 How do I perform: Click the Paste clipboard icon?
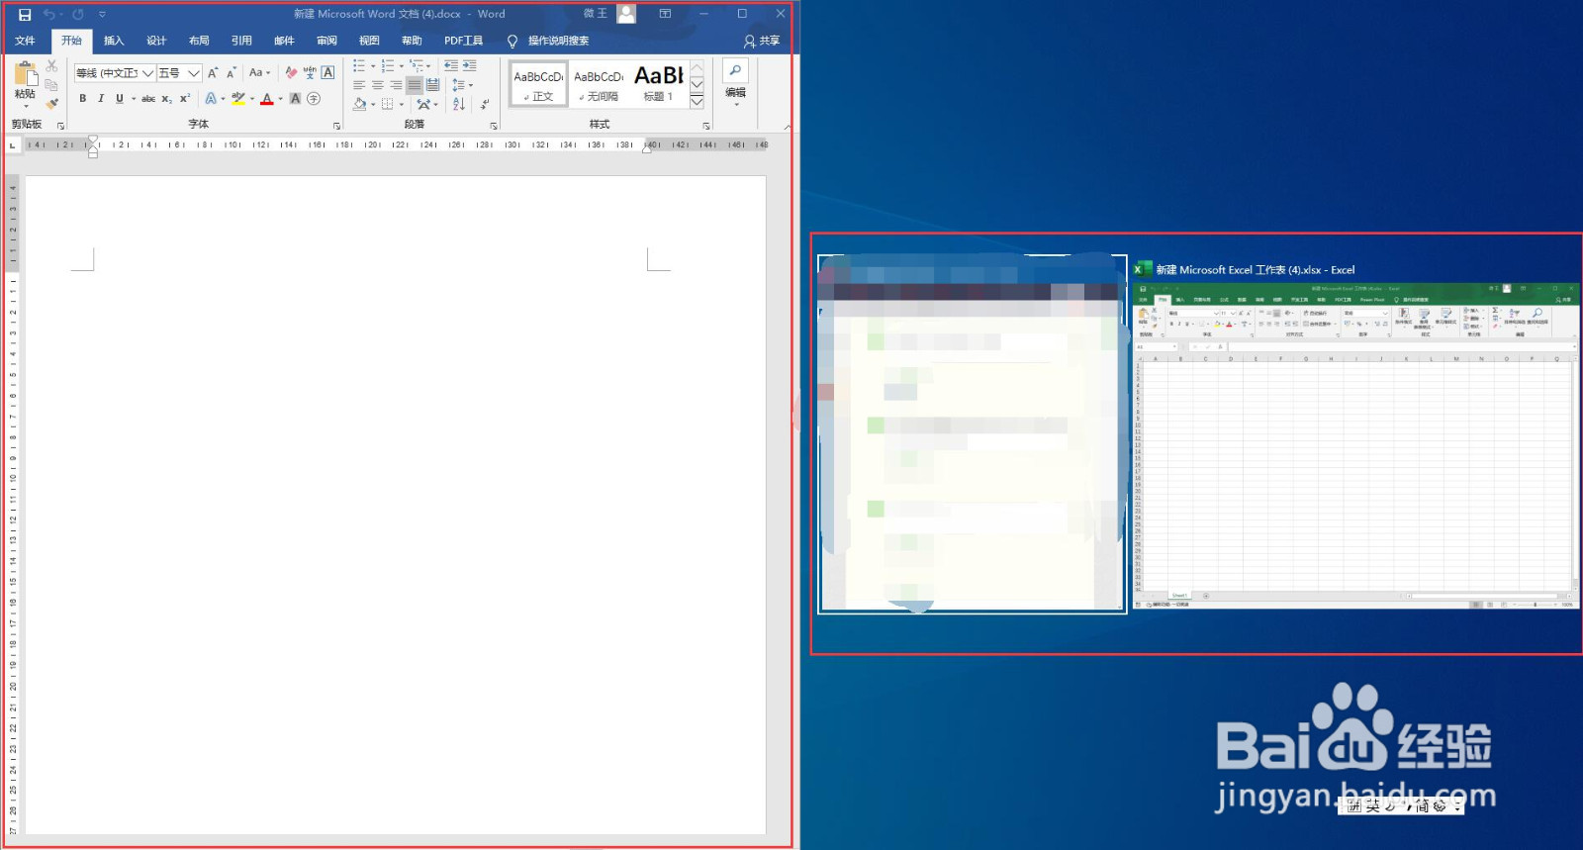coord(26,74)
